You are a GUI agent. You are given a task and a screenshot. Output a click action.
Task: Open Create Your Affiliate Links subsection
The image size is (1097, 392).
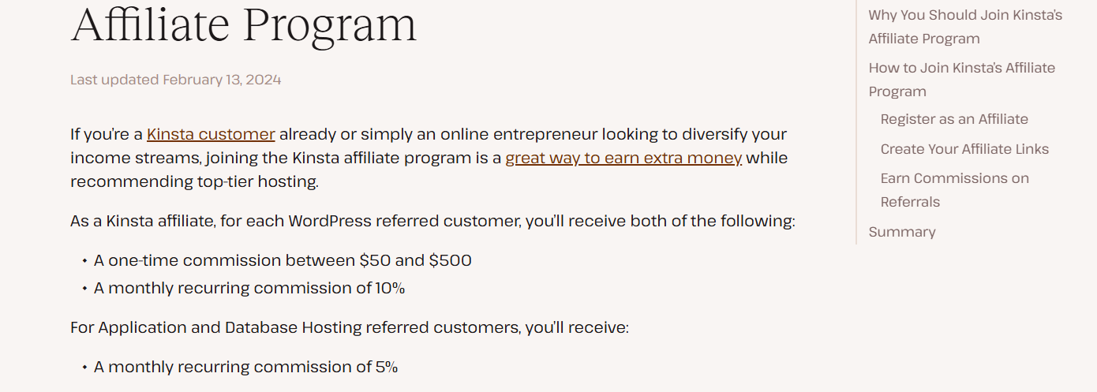964,149
